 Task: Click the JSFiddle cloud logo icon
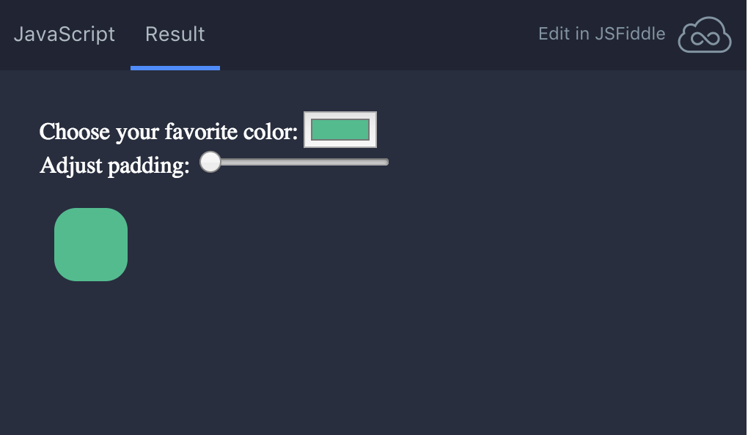point(705,35)
